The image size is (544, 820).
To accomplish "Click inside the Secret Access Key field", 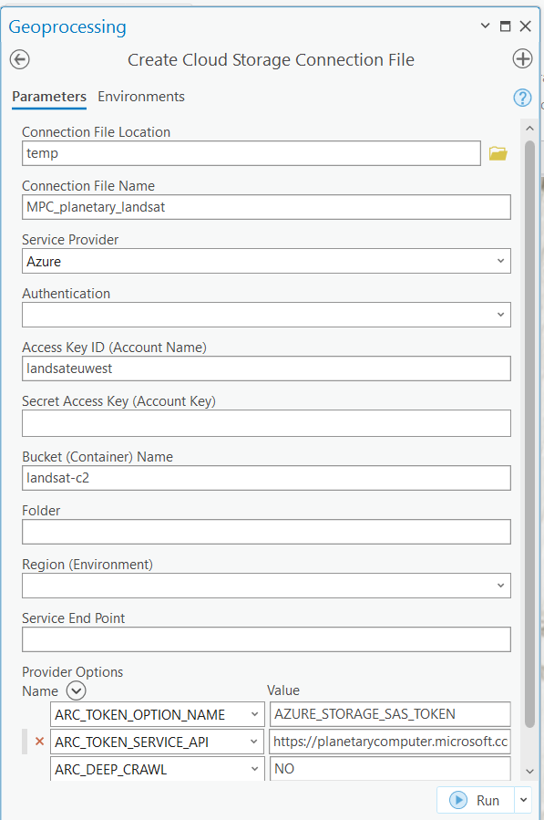I will click(x=264, y=423).
